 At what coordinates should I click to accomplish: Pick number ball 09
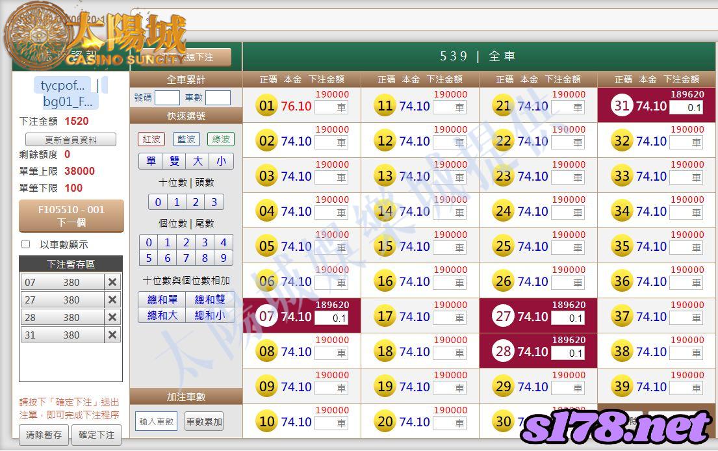coord(266,387)
